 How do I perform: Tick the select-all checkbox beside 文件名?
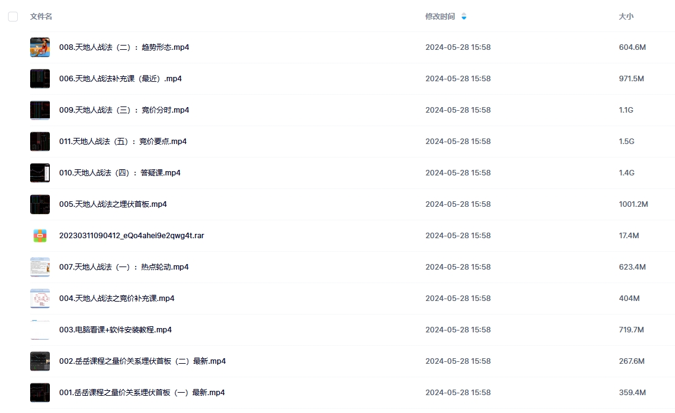[x=13, y=17]
